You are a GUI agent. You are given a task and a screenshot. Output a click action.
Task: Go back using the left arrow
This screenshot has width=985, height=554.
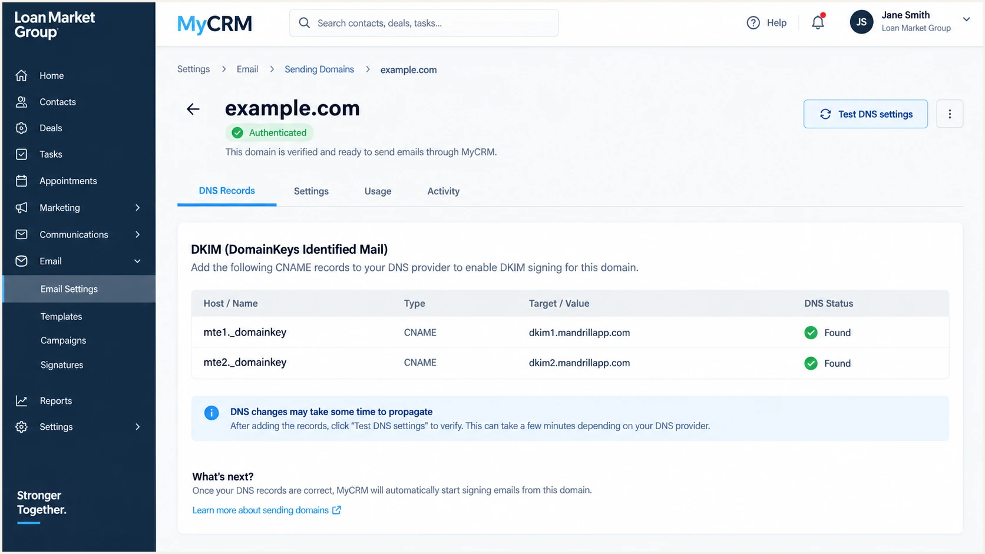(x=193, y=109)
